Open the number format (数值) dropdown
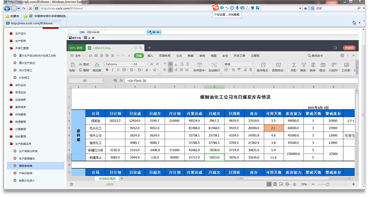 click(252, 64)
